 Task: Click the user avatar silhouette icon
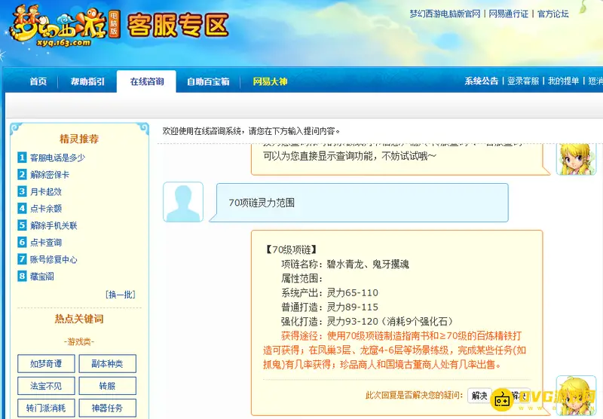[x=183, y=202]
